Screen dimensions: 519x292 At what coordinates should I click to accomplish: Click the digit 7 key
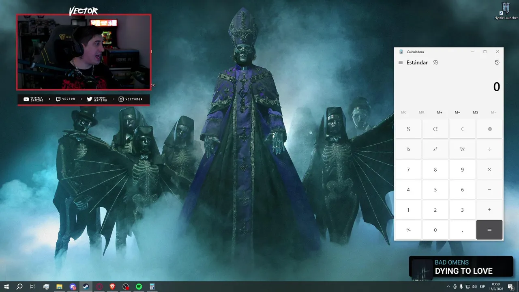(408, 170)
